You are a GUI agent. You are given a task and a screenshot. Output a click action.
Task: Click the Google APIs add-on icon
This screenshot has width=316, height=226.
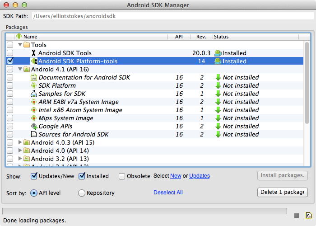pos(34,126)
